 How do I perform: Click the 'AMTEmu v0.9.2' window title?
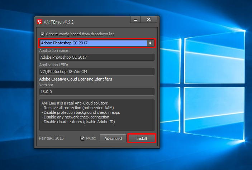(59, 22)
